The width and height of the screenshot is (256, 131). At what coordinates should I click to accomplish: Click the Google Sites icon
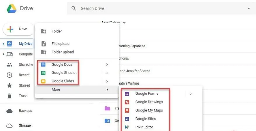[x=127, y=119]
